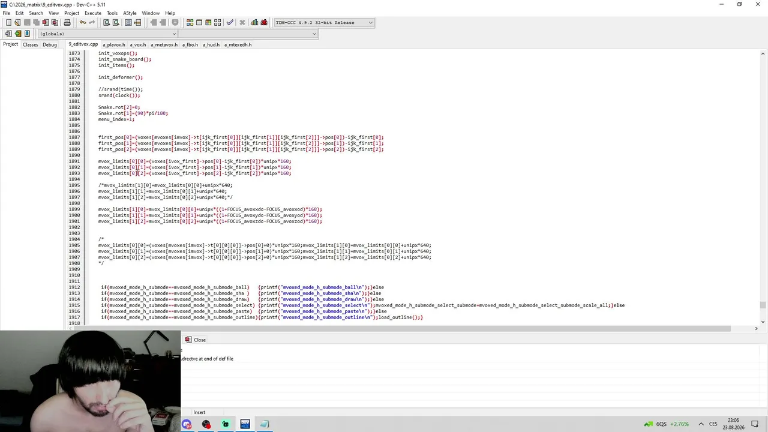Click the 6QS +2.76% stock widget in taskbar
Viewport: 768px width, 432px height.
point(666,424)
